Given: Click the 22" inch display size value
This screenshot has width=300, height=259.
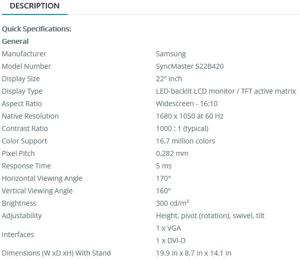Looking at the screenshot, I should 169,79.
